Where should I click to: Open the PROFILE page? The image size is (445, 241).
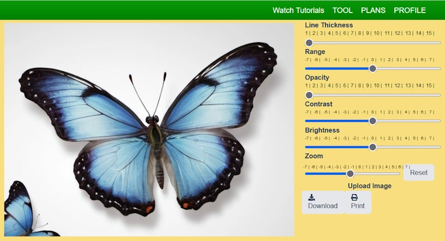pyautogui.click(x=410, y=10)
